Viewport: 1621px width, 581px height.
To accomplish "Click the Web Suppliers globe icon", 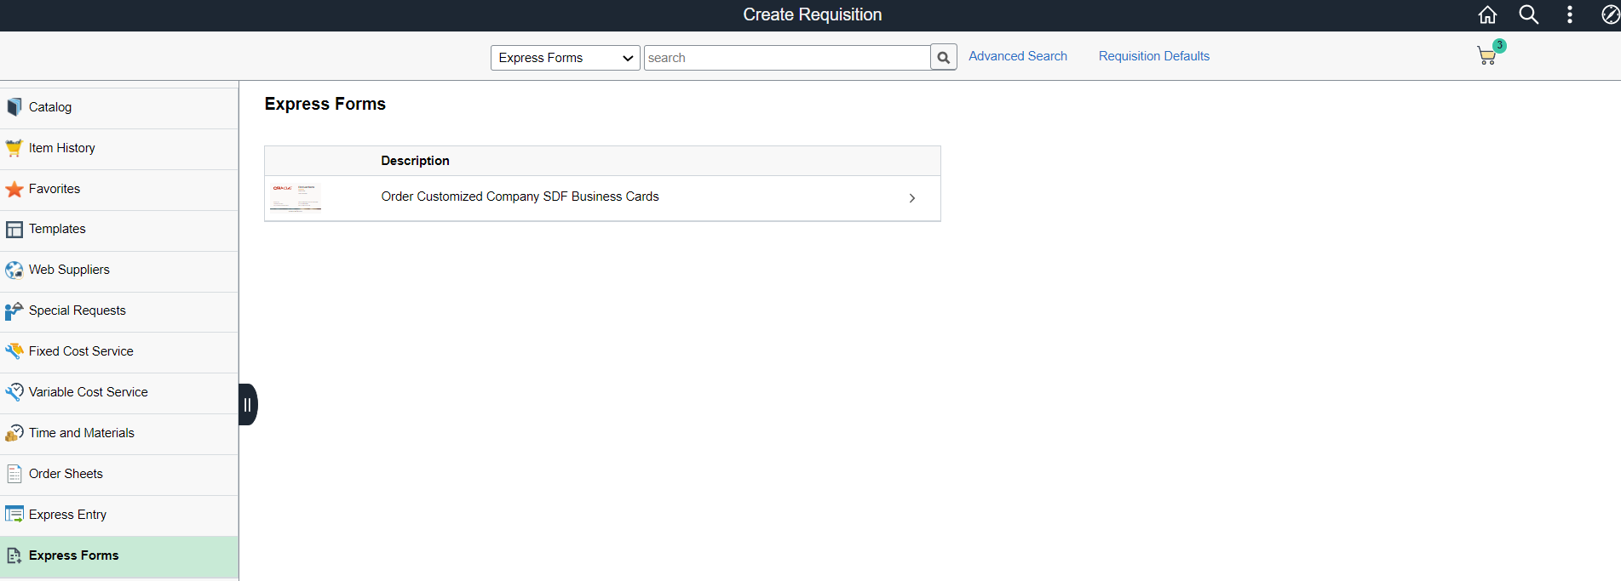I will click(14, 270).
